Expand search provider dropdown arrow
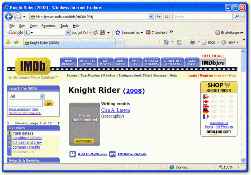 242,17
